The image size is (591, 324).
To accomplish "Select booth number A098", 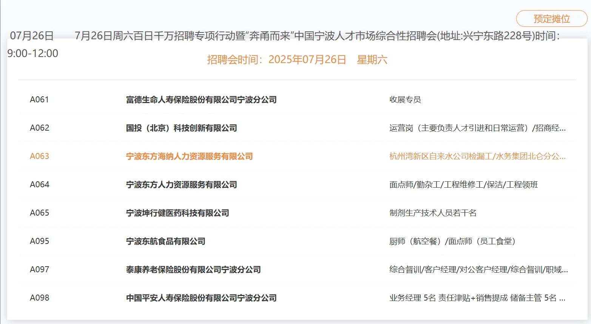I will pos(40,298).
